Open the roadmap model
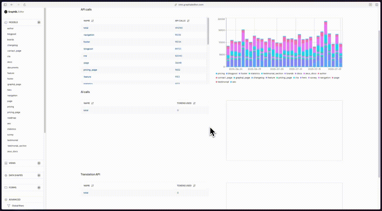 [x=12, y=118]
